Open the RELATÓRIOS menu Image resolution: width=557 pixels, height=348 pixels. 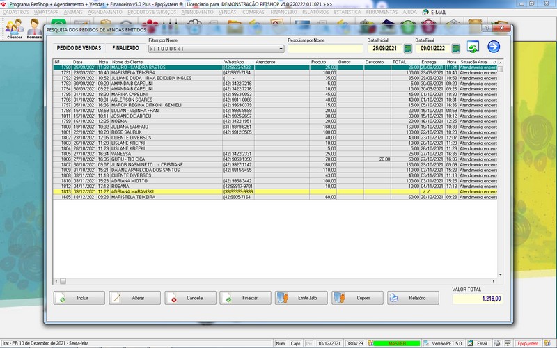click(315, 12)
